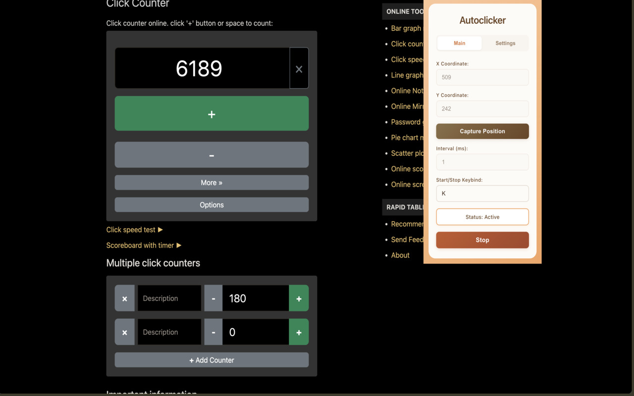Image resolution: width=634 pixels, height=396 pixels.
Task: Decrement the 180 counter with its − icon
Action: coord(213,298)
